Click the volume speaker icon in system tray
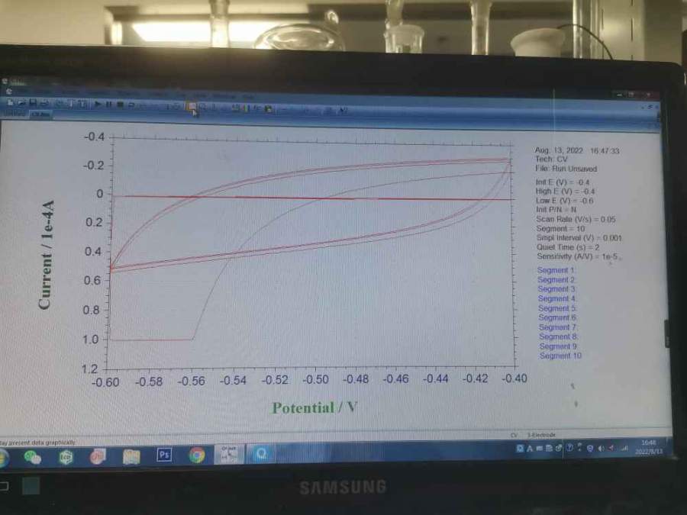The image size is (687, 515). [602, 449]
